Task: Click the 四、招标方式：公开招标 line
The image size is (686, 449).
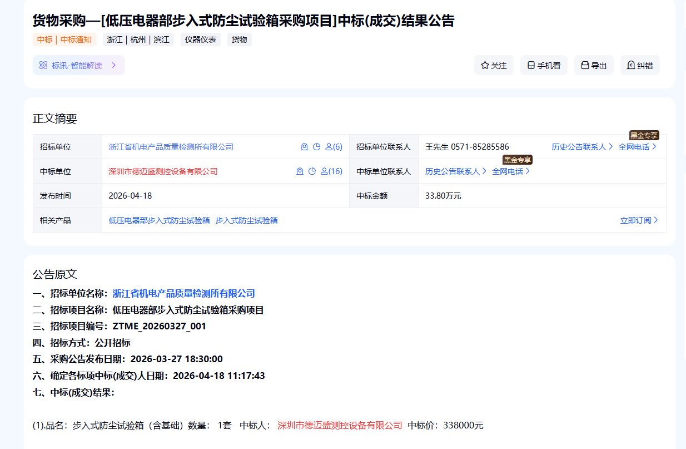Action: pyautogui.click(x=82, y=343)
